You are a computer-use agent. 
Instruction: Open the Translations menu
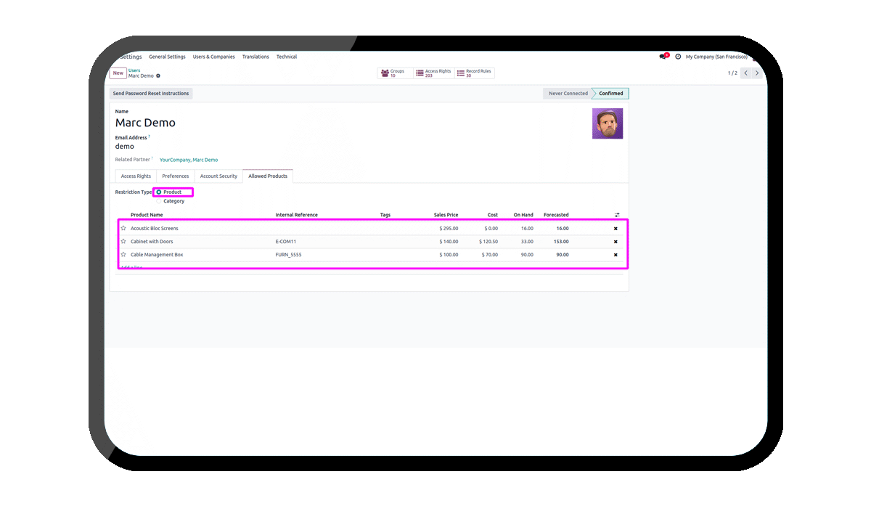(255, 57)
